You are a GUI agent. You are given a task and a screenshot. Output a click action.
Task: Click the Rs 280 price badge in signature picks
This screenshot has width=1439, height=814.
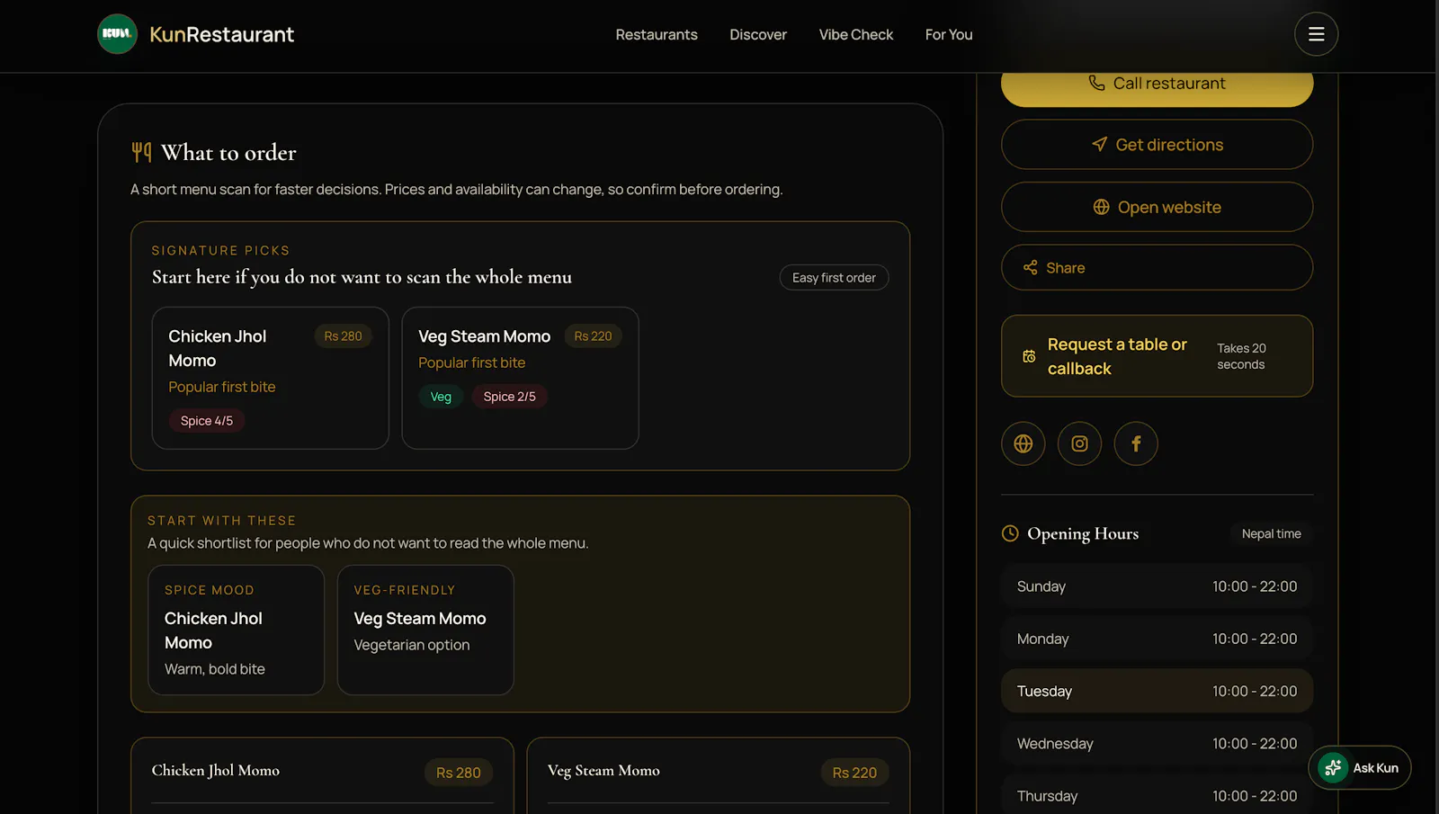[x=343, y=336]
